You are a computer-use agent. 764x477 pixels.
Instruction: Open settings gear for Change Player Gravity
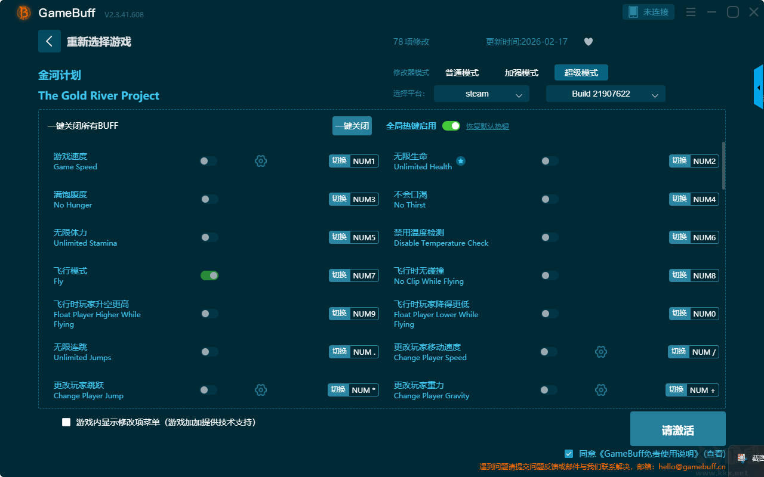point(601,390)
